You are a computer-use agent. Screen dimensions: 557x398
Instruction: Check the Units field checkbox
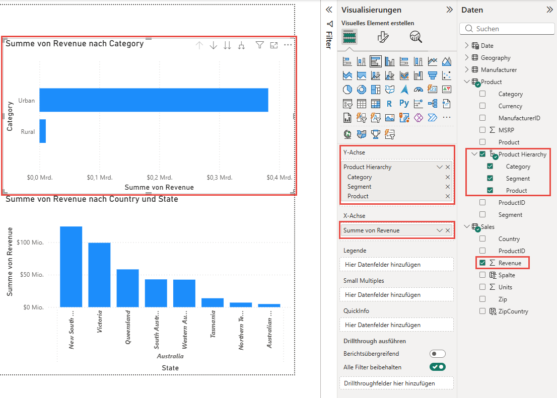coord(482,287)
